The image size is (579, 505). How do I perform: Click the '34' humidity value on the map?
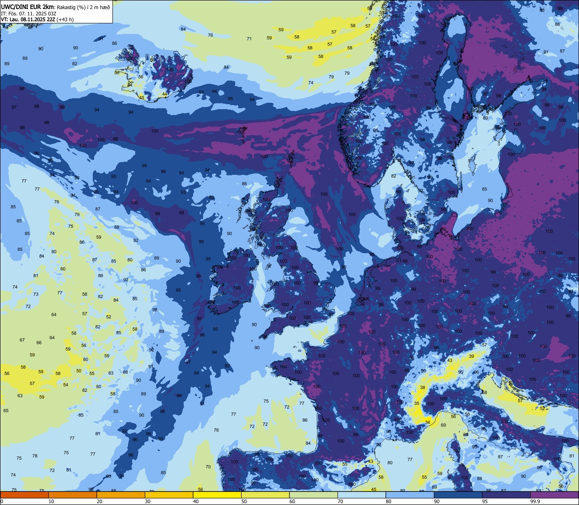[x=427, y=422]
